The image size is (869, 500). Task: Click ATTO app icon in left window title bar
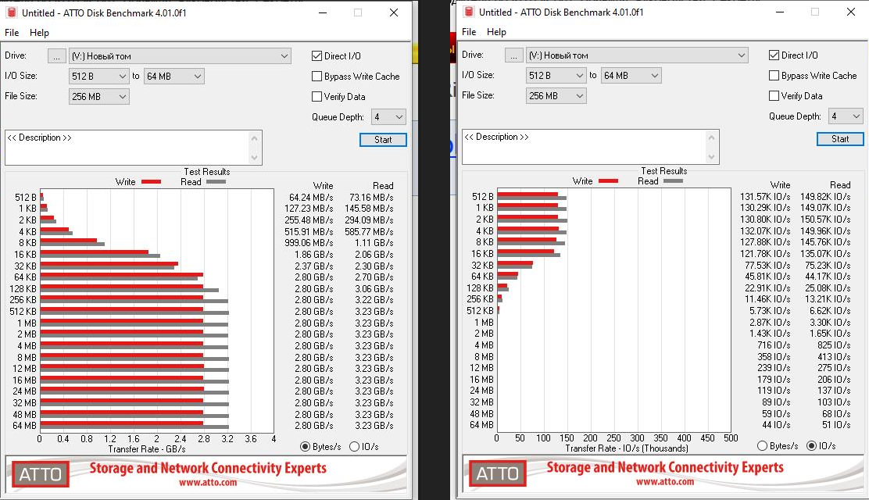tap(11, 12)
